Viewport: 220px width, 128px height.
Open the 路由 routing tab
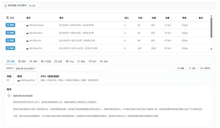coord(81,61)
